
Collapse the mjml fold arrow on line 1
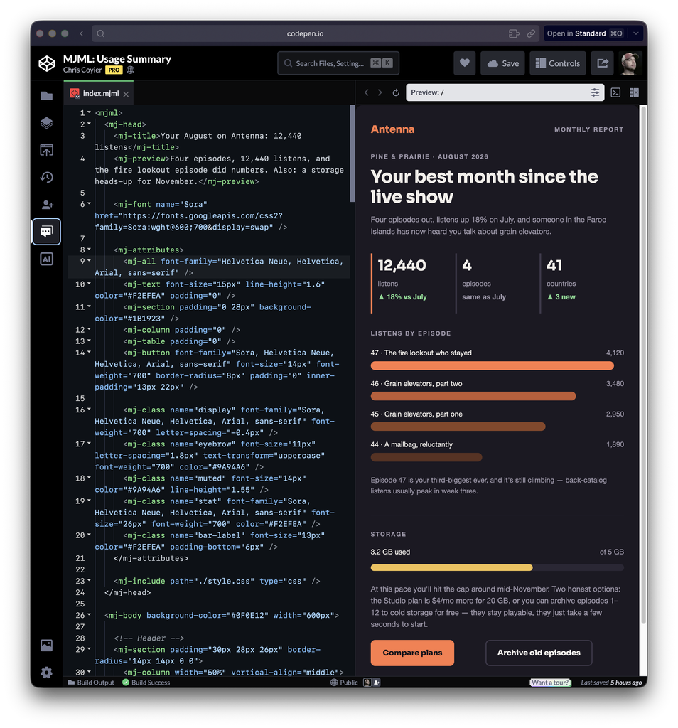(x=89, y=112)
